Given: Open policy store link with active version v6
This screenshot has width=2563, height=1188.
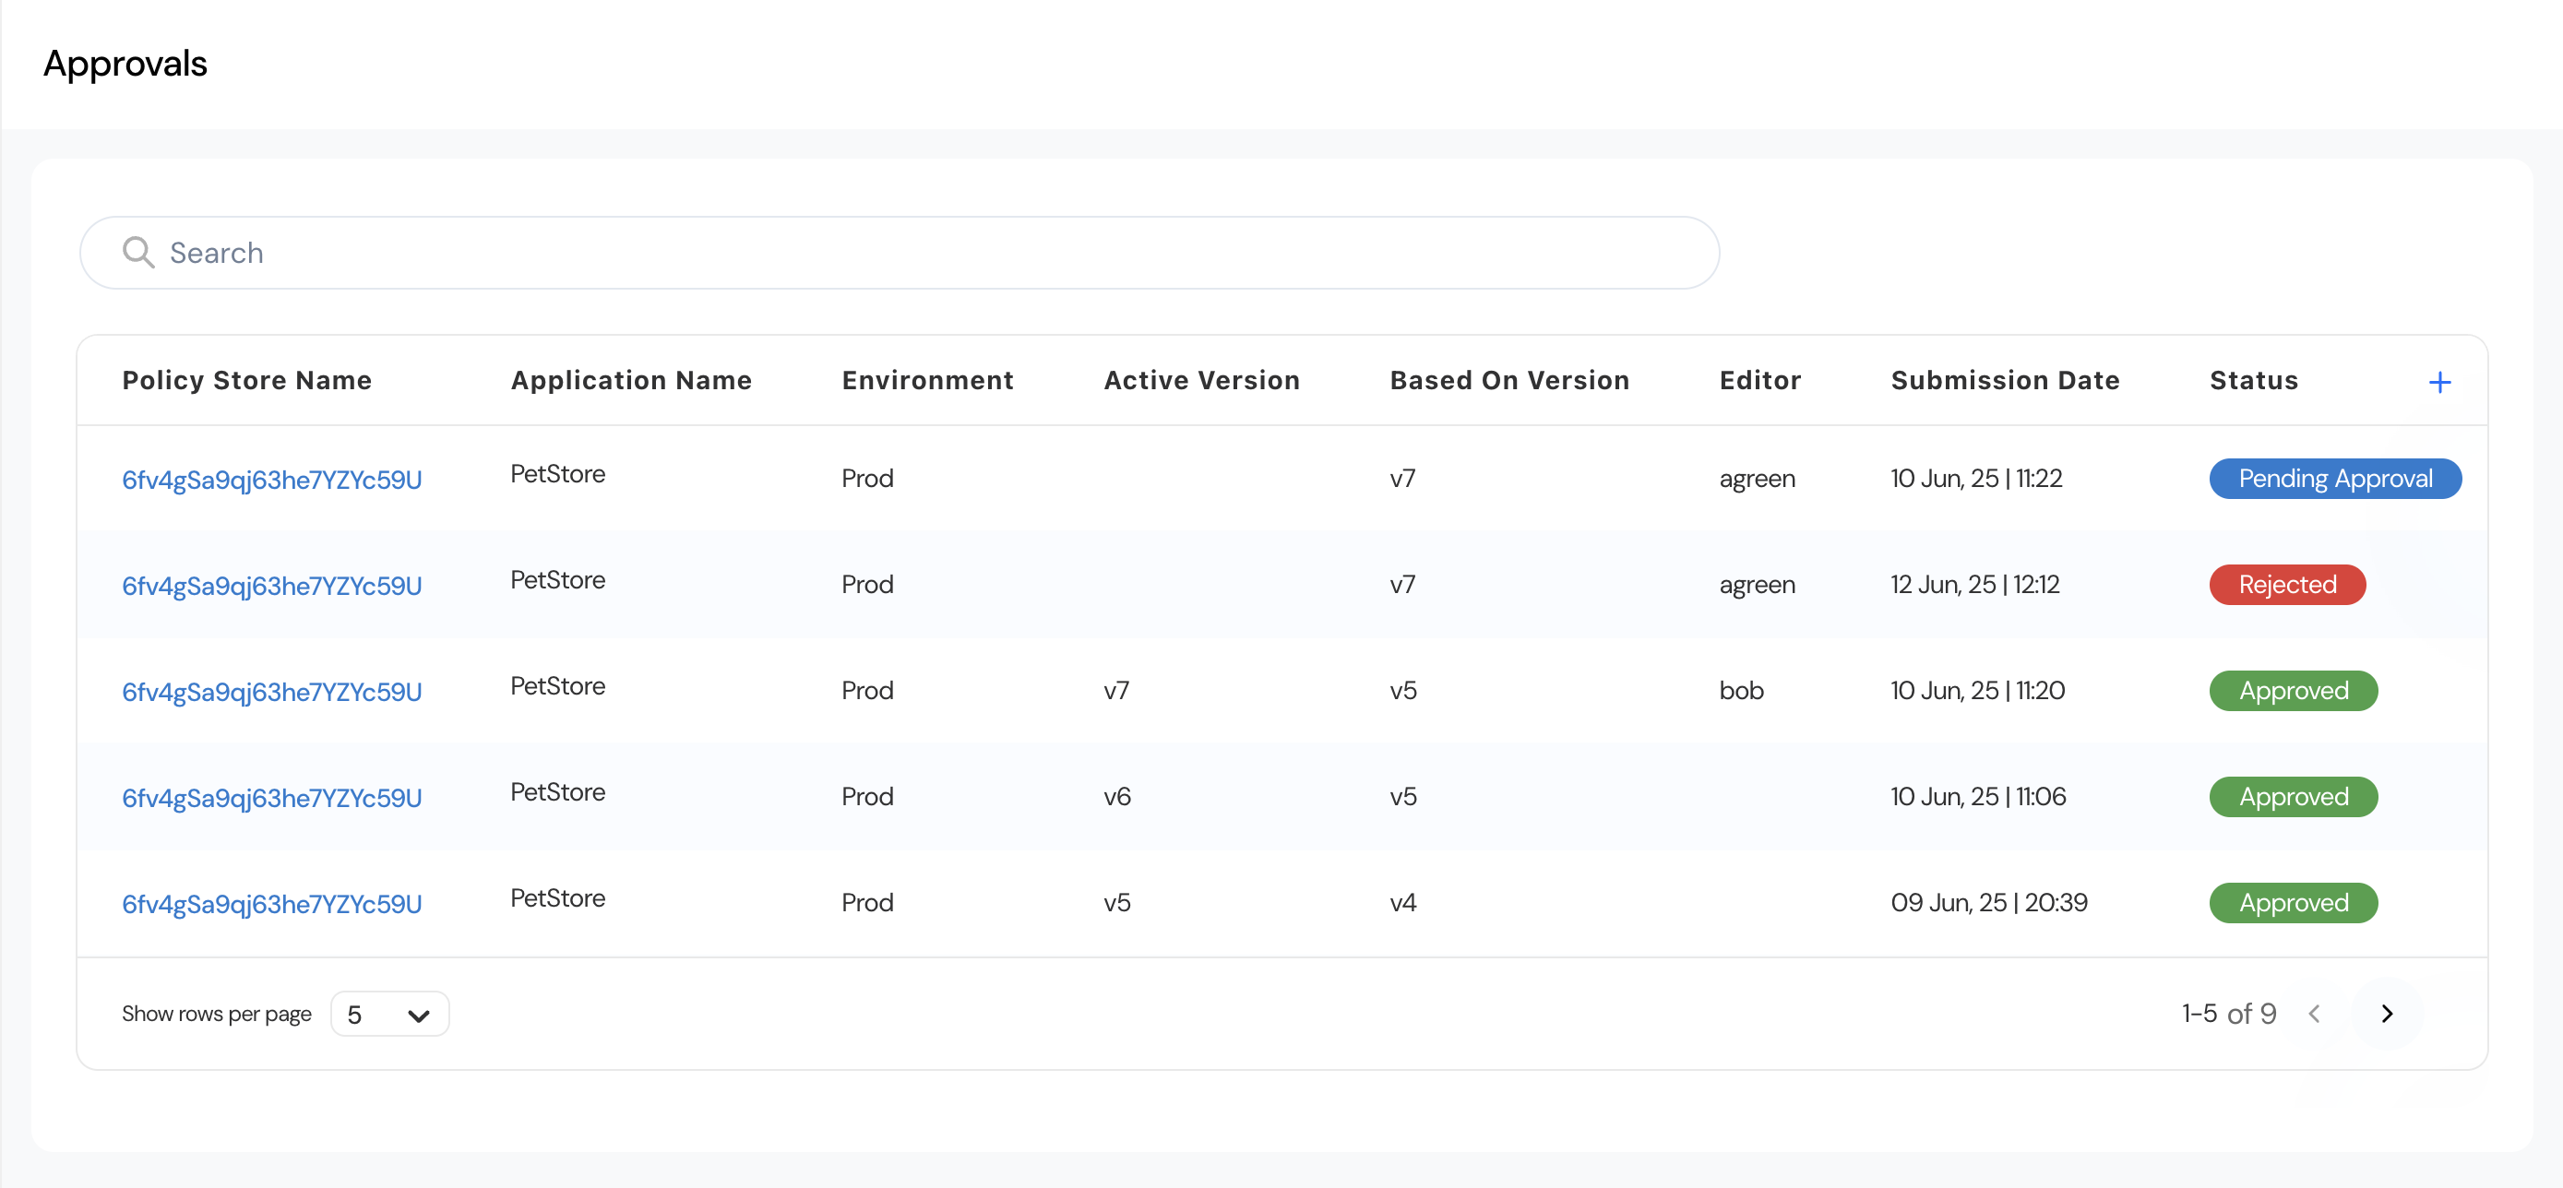Looking at the screenshot, I should (271, 798).
